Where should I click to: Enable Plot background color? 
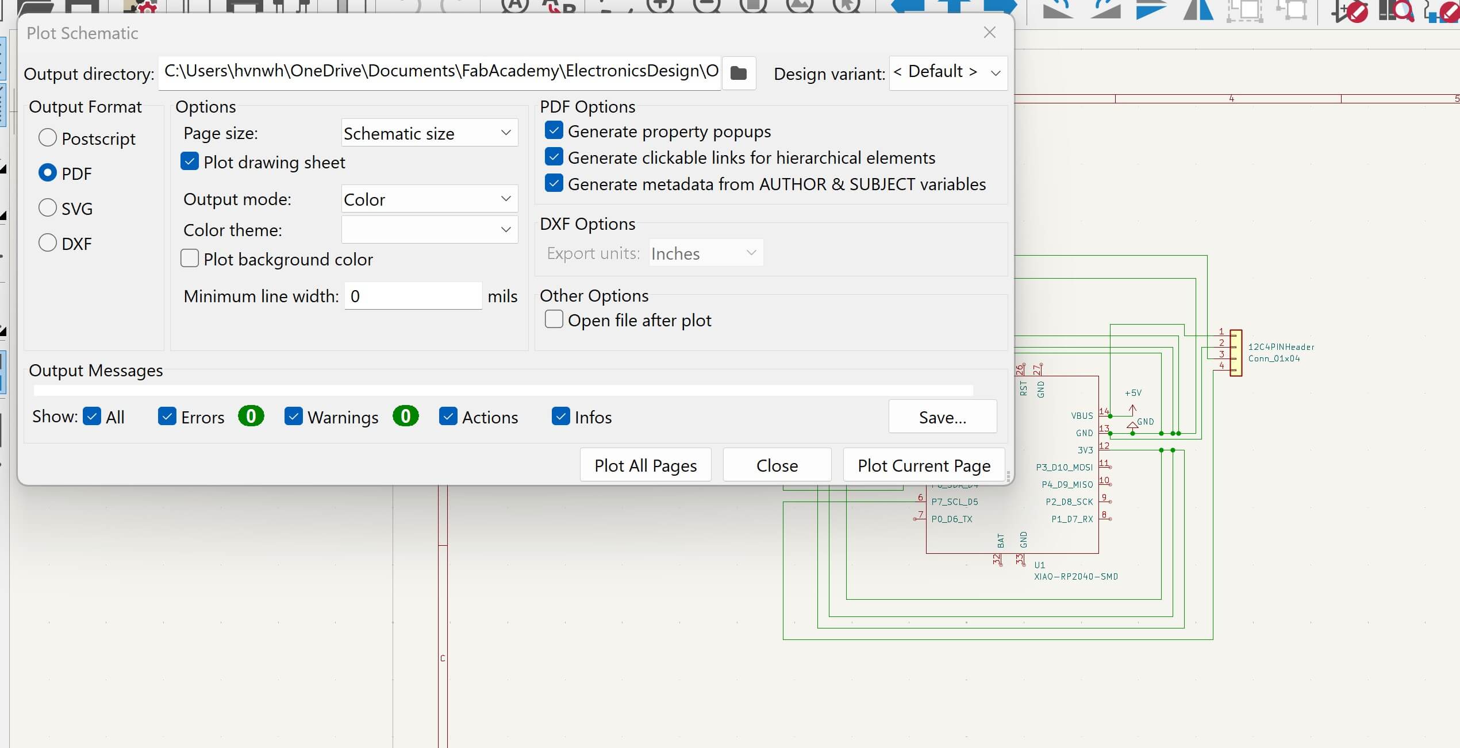[x=190, y=259]
